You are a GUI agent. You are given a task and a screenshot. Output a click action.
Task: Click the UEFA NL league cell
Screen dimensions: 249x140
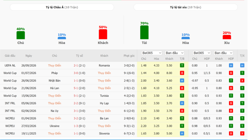[x=10, y=65]
